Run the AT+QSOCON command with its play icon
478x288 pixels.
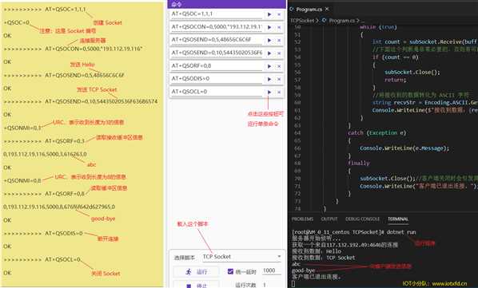(269, 27)
